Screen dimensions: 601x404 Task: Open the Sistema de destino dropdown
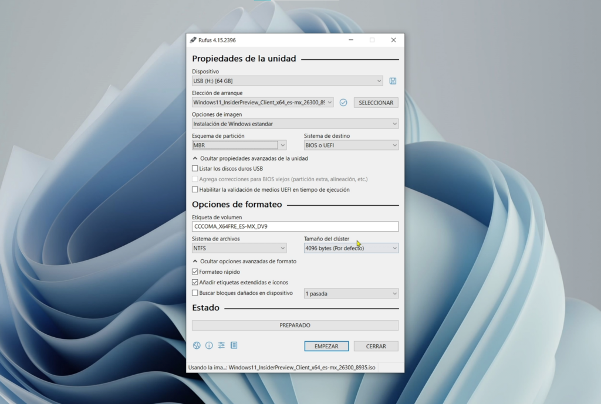click(x=351, y=145)
